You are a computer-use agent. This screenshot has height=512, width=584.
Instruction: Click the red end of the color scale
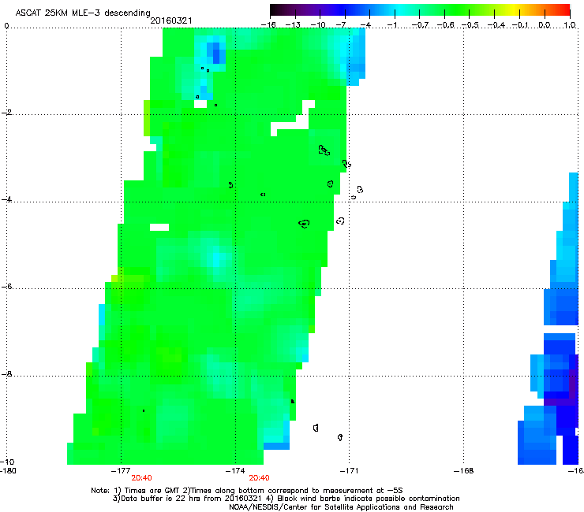tap(565, 9)
